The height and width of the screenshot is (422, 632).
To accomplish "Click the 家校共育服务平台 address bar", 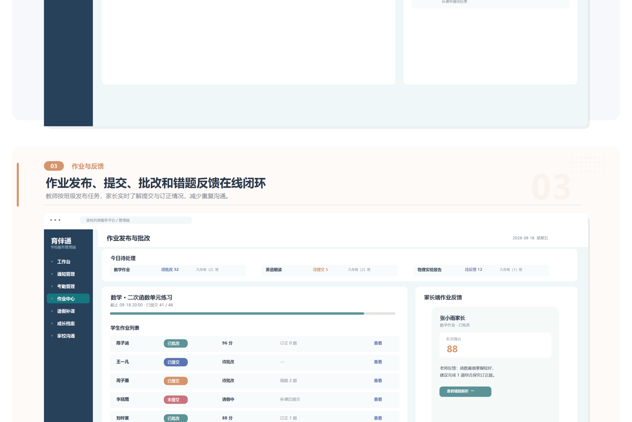I will click(x=136, y=220).
